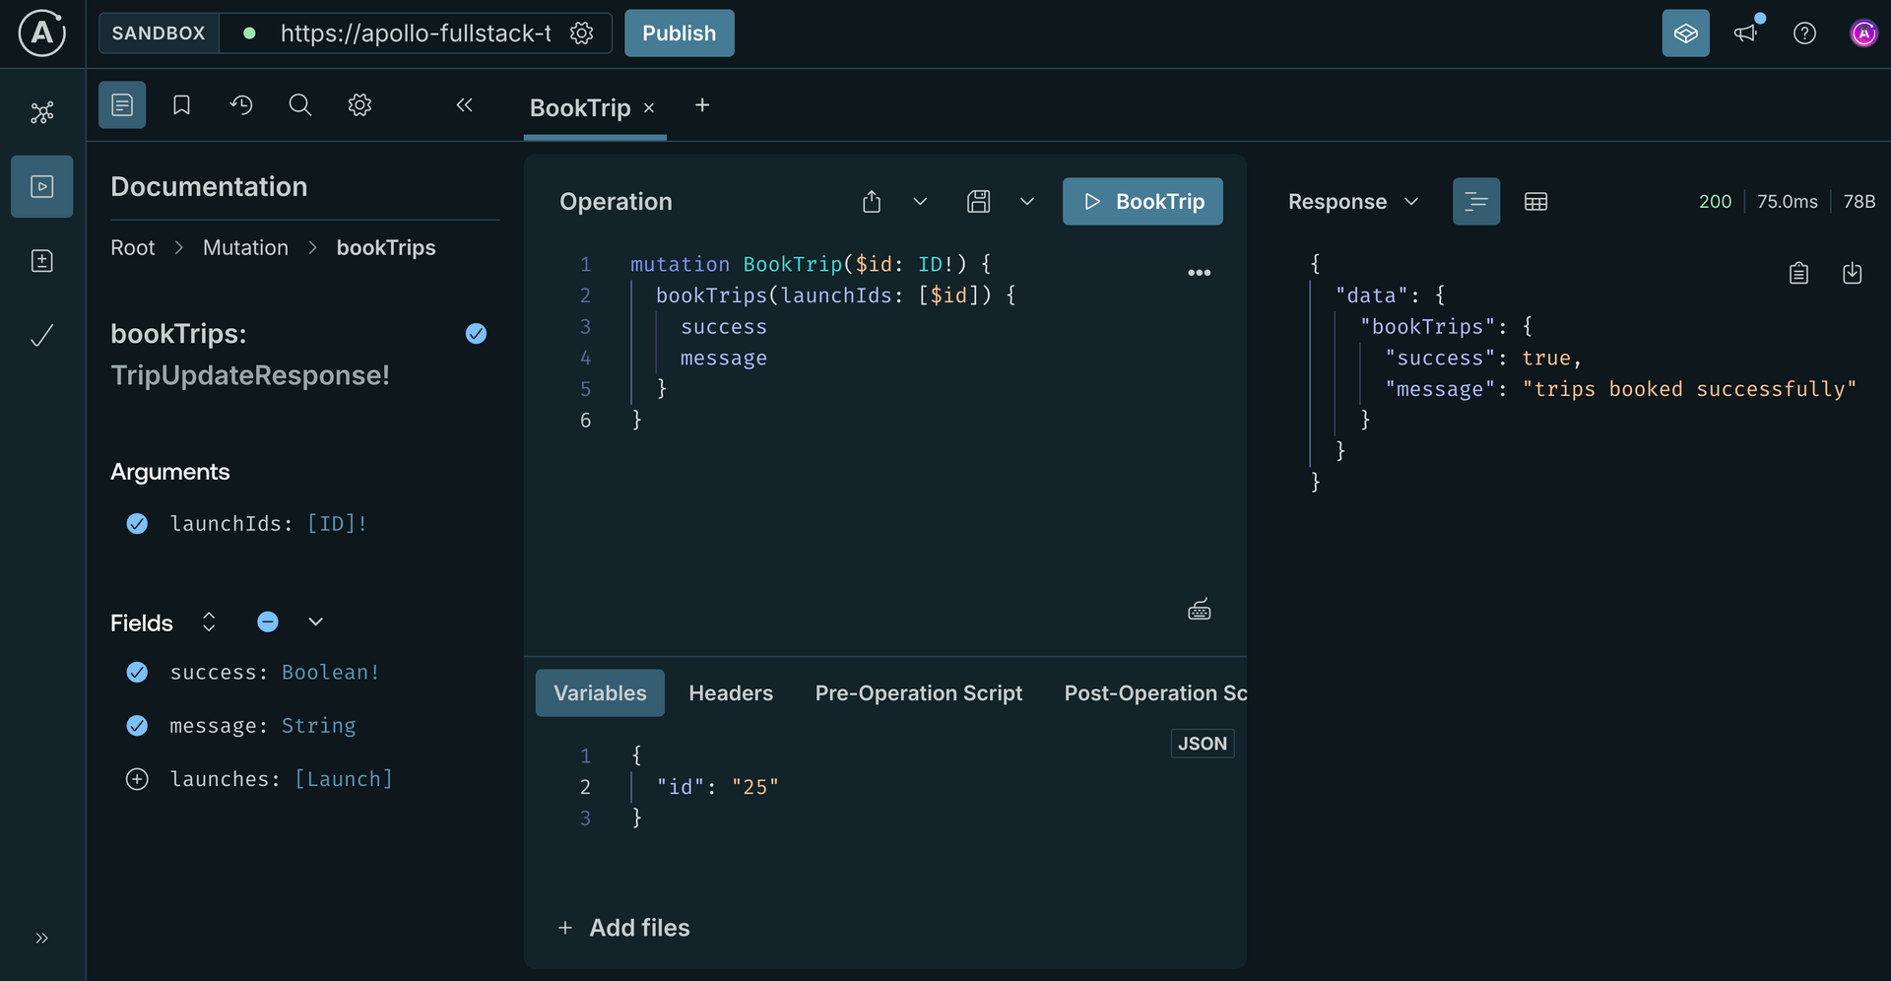Open connection settings gear next to URL
The image size is (1891, 981).
coord(582,33)
